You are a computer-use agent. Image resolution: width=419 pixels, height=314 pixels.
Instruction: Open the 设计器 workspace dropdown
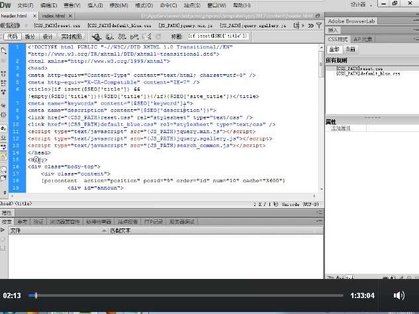361,5
